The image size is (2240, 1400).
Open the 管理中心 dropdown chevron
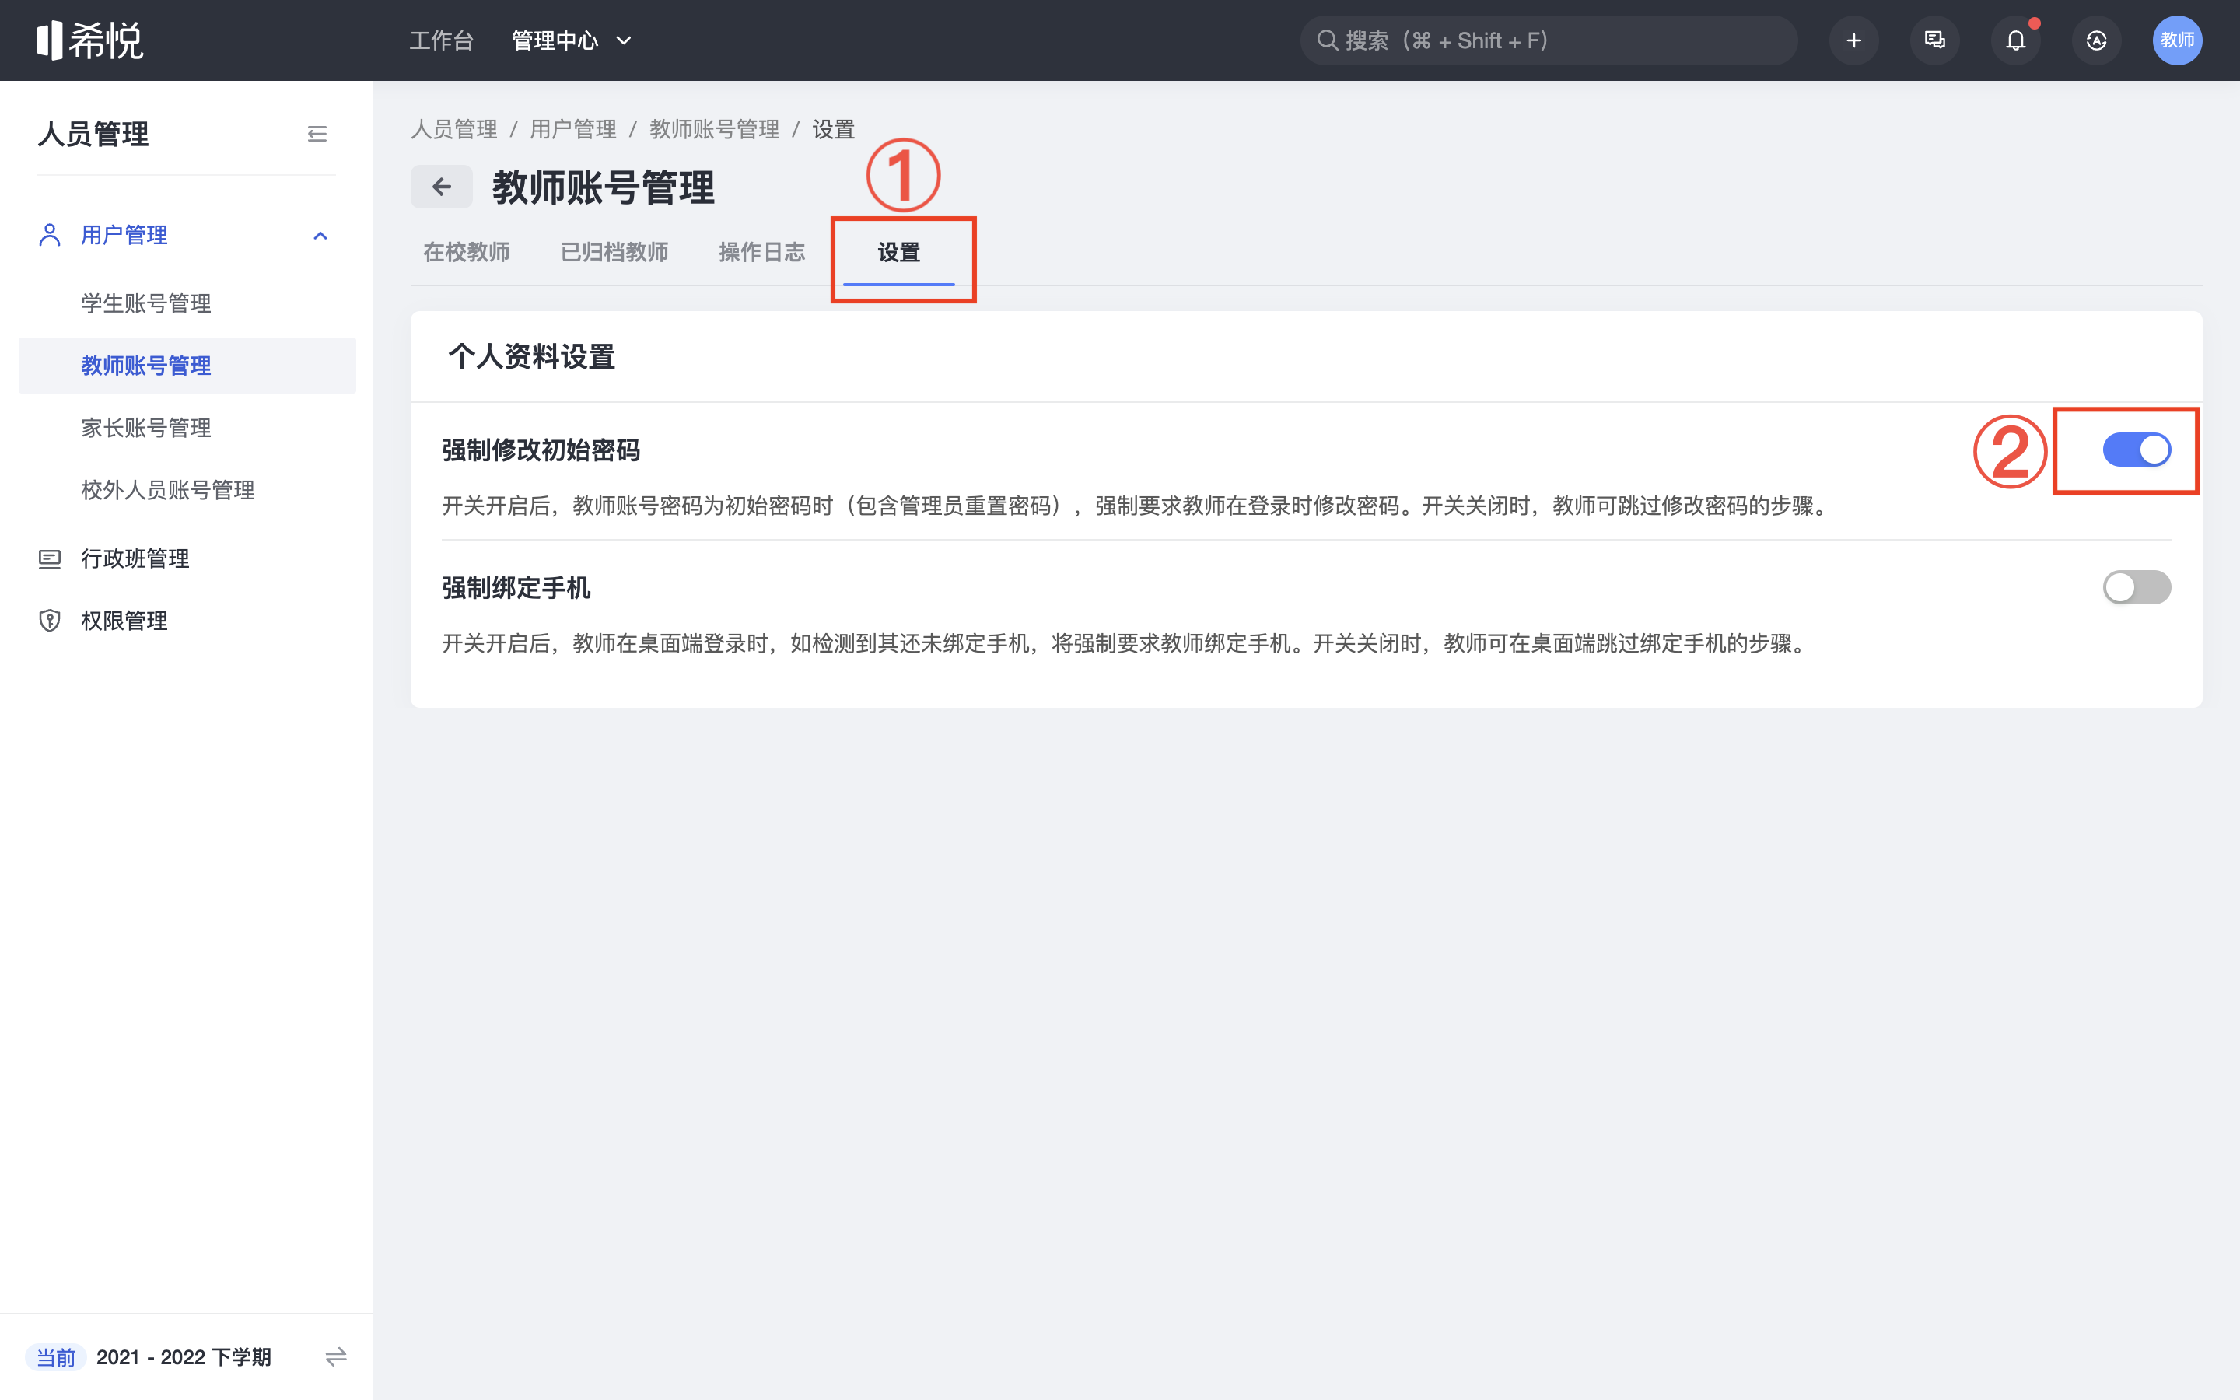coord(624,40)
